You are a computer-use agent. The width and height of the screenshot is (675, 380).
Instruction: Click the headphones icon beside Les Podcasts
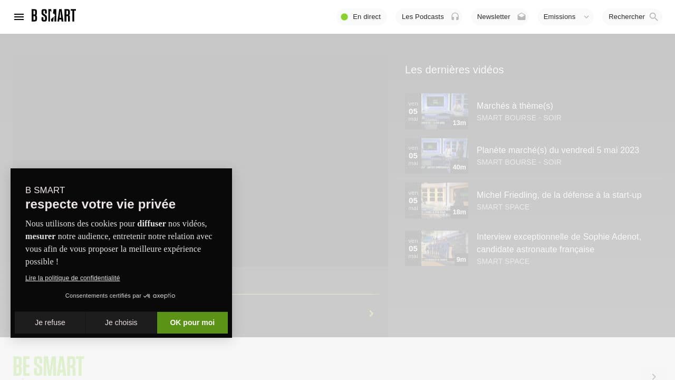tap(455, 17)
